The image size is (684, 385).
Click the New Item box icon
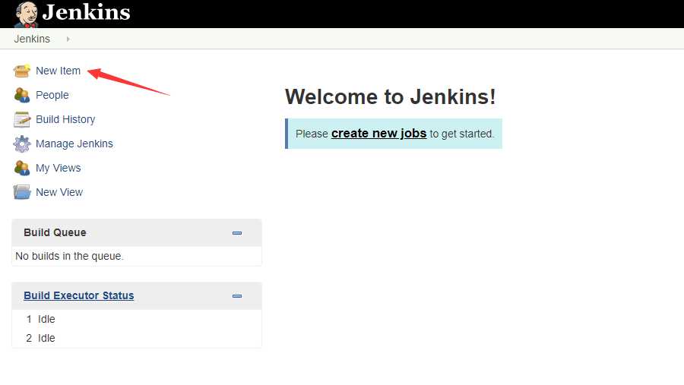coord(22,71)
